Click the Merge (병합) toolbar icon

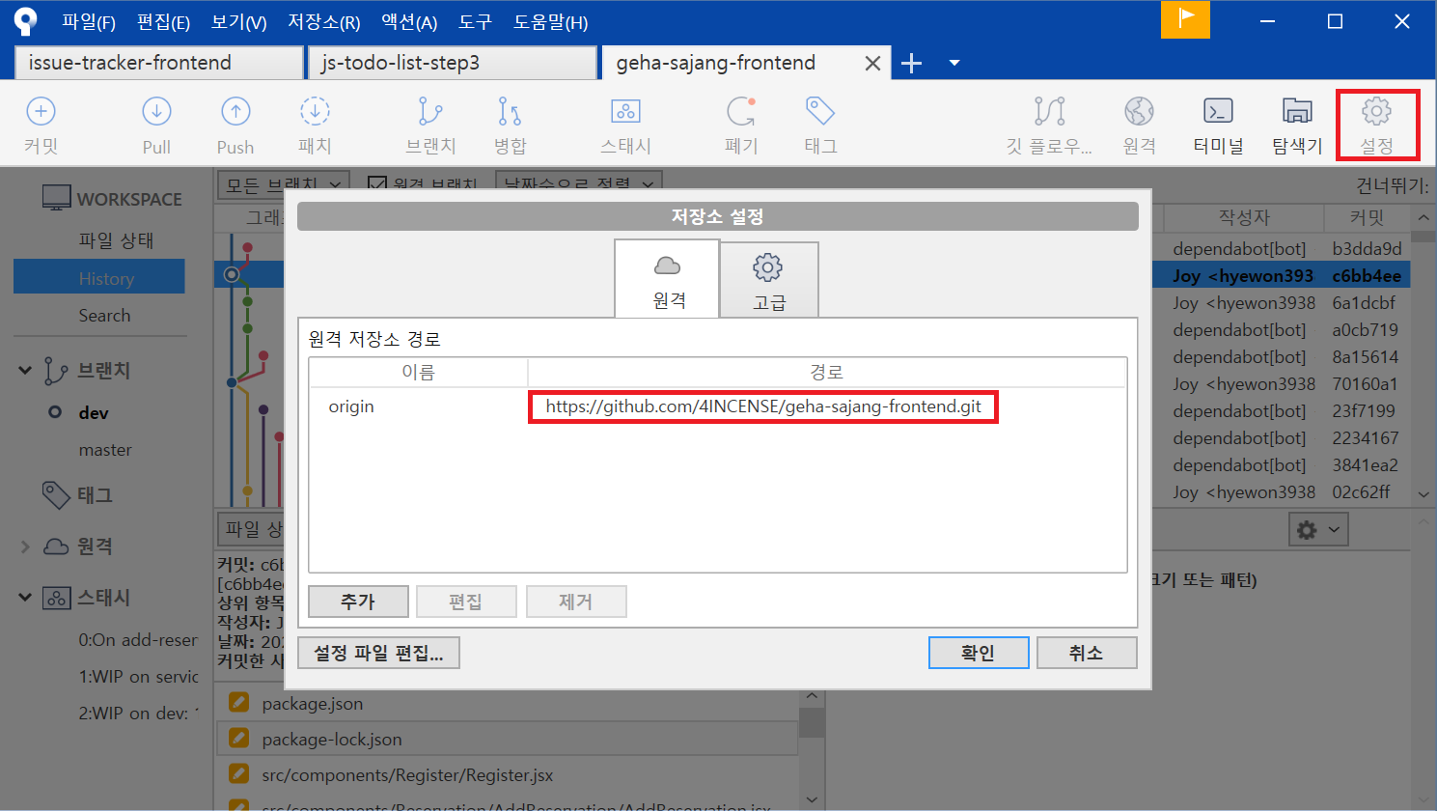(x=510, y=112)
